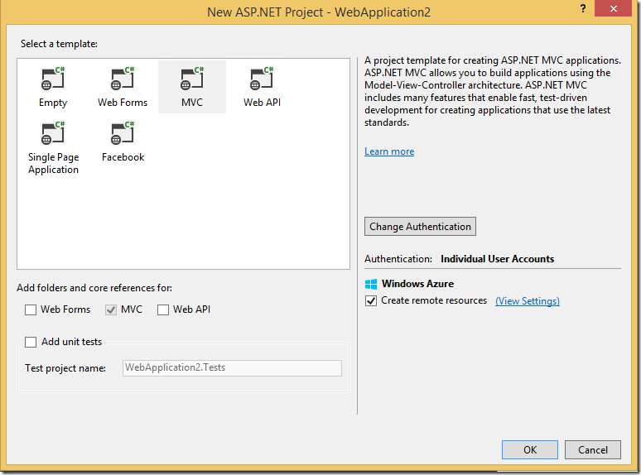This screenshot has height=475, width=641.
Task: Open the View Settings link
Action: point(528,301)
